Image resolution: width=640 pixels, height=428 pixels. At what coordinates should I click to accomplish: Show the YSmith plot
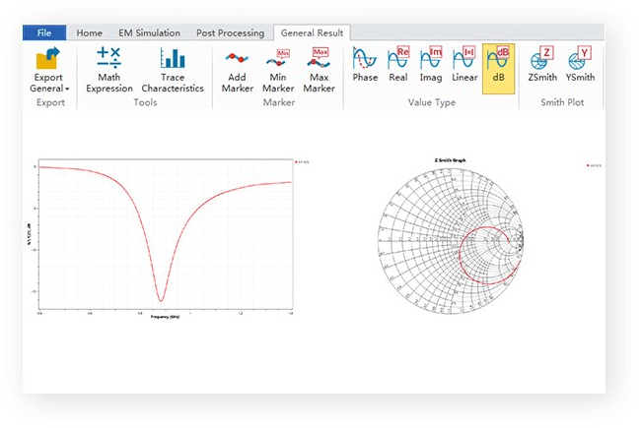click(580, 65)
